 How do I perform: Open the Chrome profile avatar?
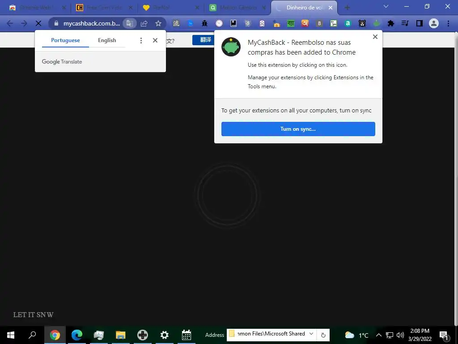[x=434, y=23]
